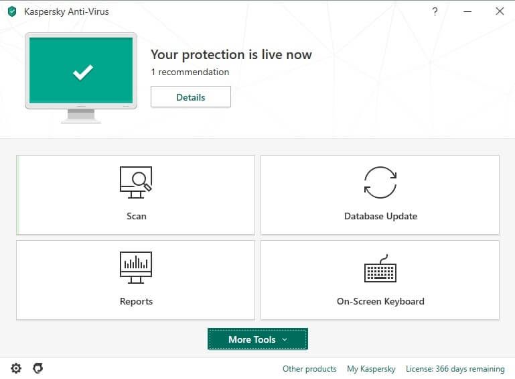The width and height of the screenshot is (515, 379).
Task: Open settings via the gear icon
Action: tap(16, 368)
